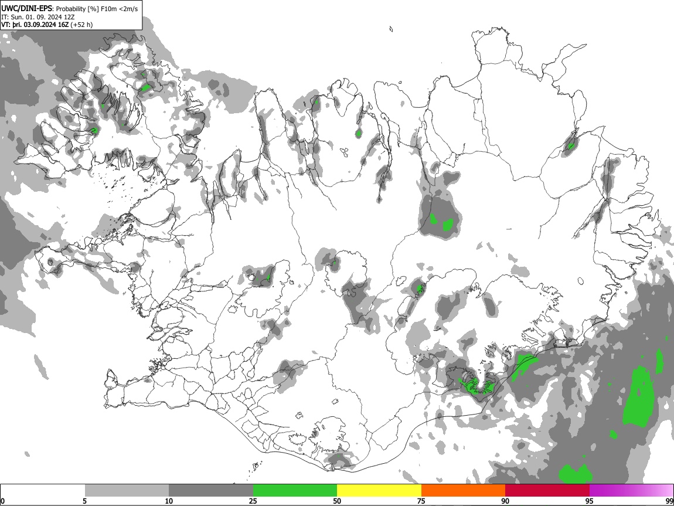Image resolution: width=674 pixels, height=506 pixels.
Task: Click the 'IT: Sun. 01. 09. 2024 12Z' line
Action: pos(38,17)
